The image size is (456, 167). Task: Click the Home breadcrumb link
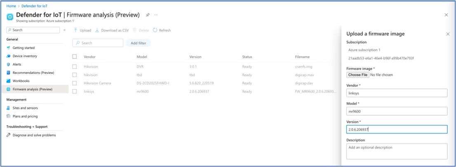(x=11, y=6)
